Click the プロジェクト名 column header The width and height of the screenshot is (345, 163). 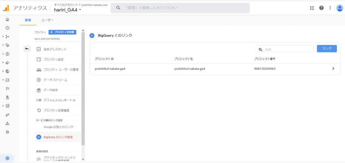pos(184,59)
